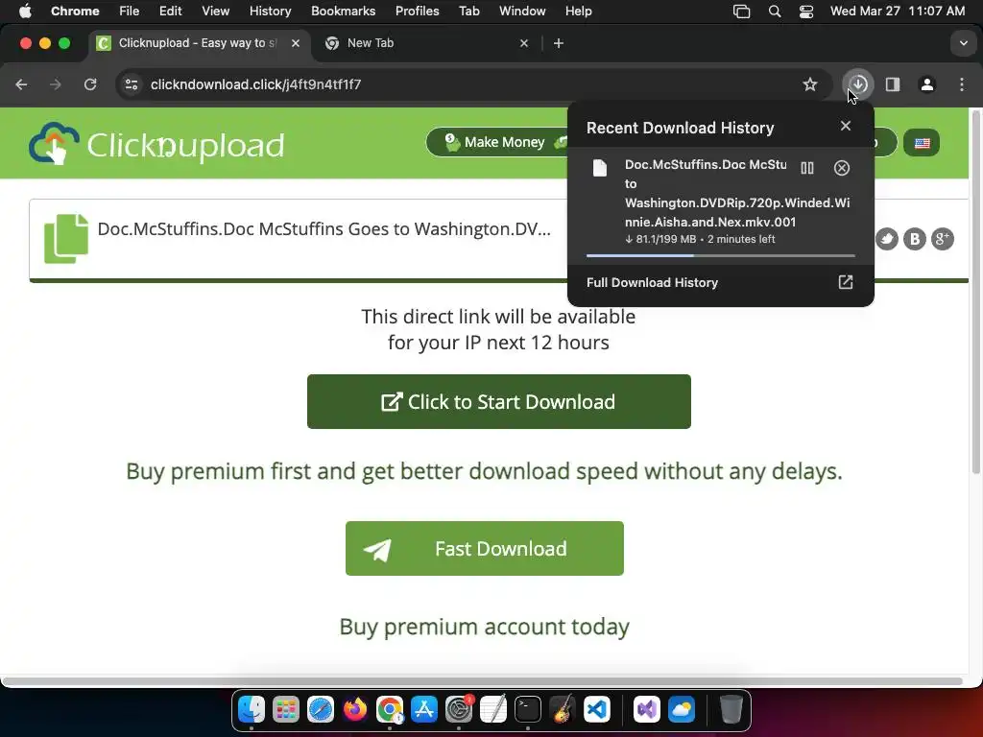Open the Bookmarks menu
Viewport: 983px width, 737px height.
tap(343, 11)
